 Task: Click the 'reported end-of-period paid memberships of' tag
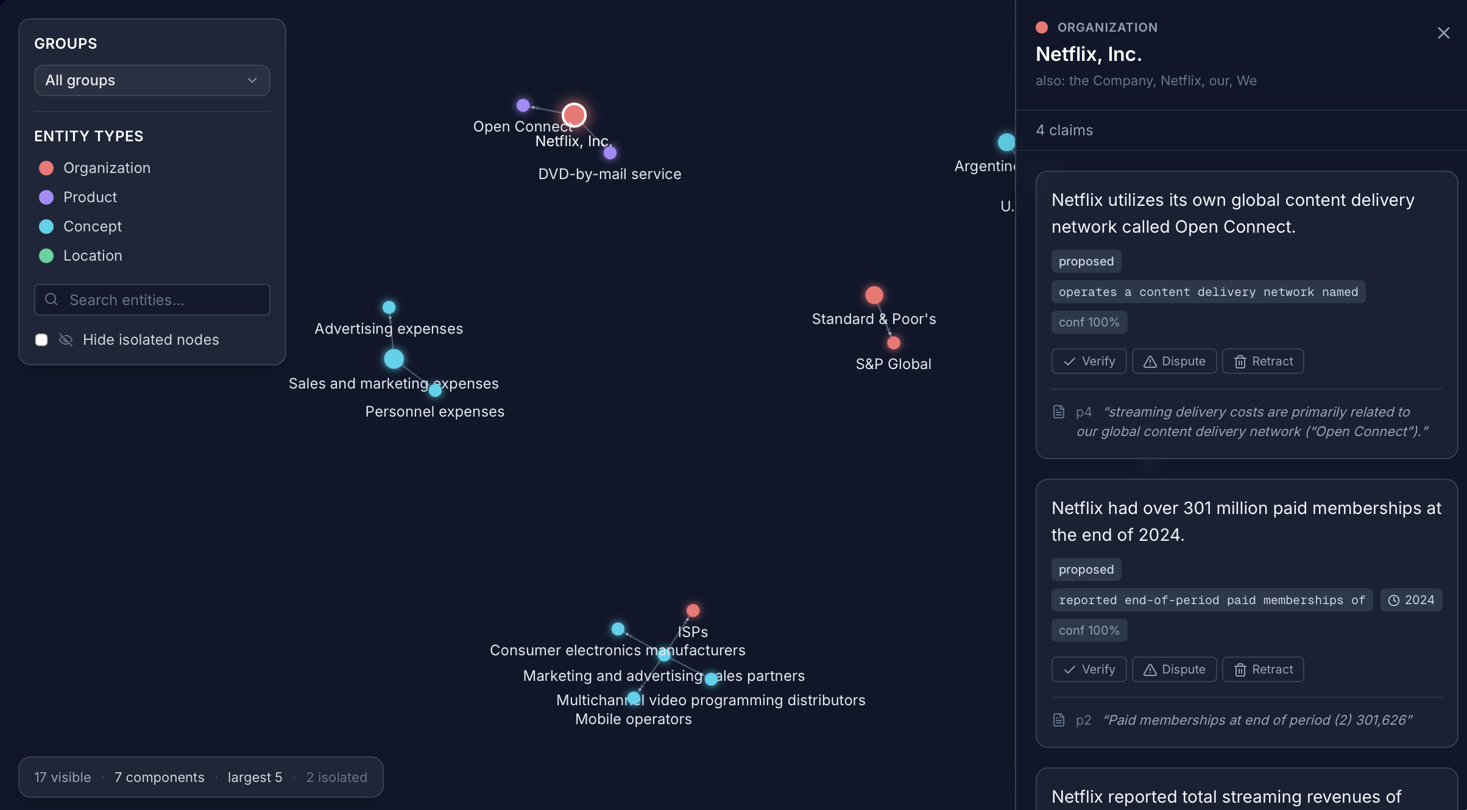point(1212,600)
